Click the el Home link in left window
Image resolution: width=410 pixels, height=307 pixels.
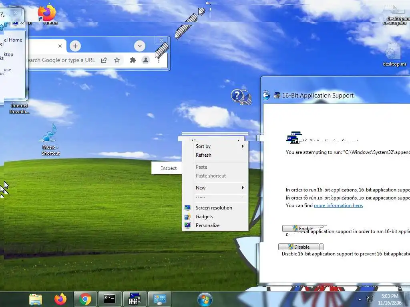coord(13,40)
